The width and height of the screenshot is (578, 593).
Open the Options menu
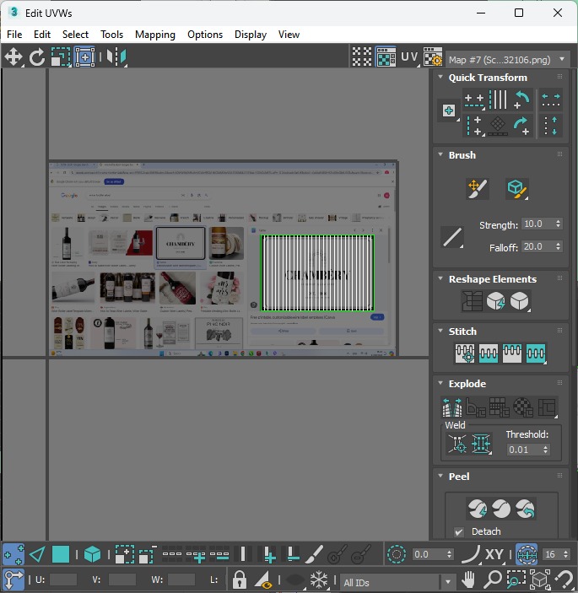tap(205, 35)
